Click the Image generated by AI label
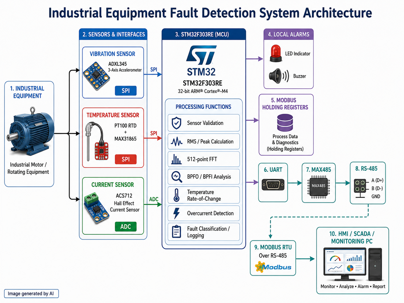 pyautogui.click(x=31, y=294)
